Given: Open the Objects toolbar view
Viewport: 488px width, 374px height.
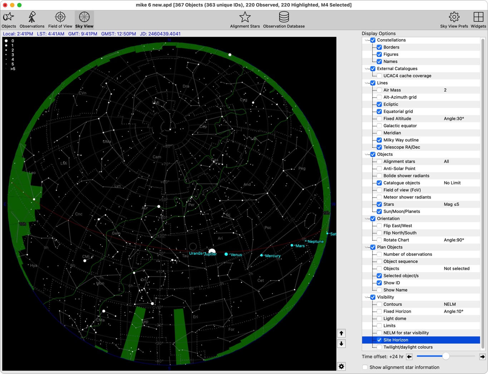Looking at the screenshot, I should (x=9, y=20).
